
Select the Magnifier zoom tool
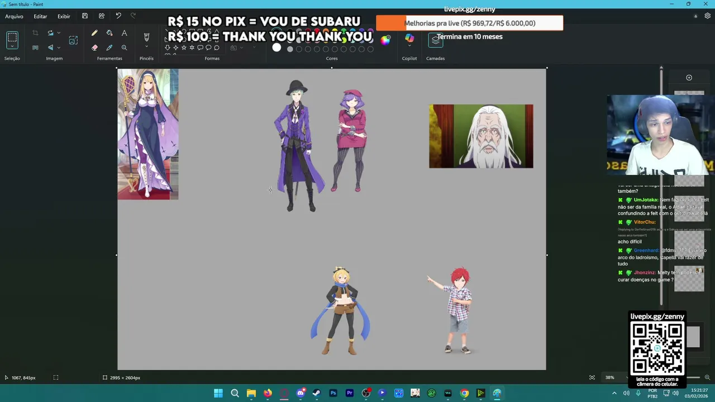click(124, 48)
